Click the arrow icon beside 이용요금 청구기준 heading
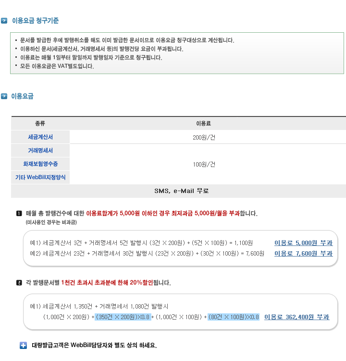This screenshot has height=361, width=346. click(4, 21)
